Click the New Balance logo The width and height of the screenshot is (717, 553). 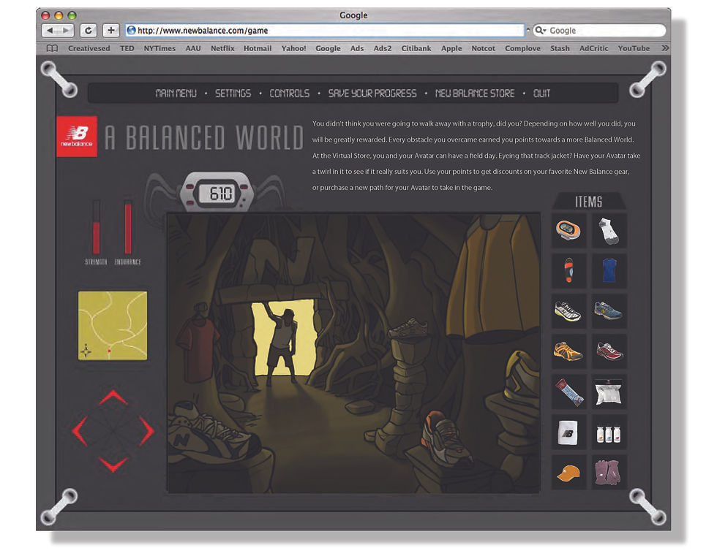pyautogui.click(x=77, y=137)
